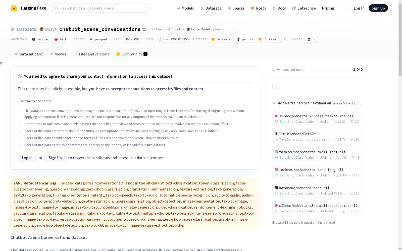Click the 557 followers count
This screenshot has width=402, height=251.
click(x=234, y=29)
